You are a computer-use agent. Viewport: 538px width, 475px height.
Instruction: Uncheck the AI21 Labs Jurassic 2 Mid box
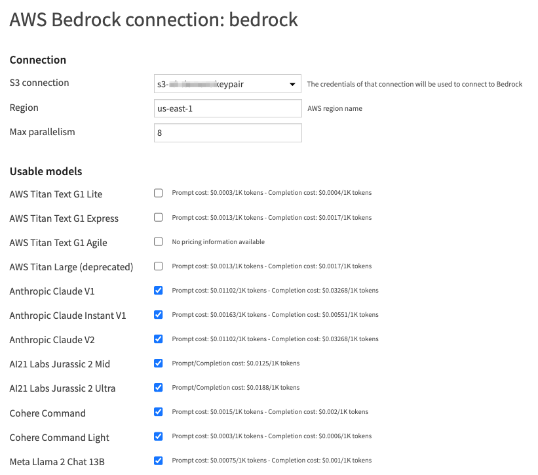[x=158, y=363]
